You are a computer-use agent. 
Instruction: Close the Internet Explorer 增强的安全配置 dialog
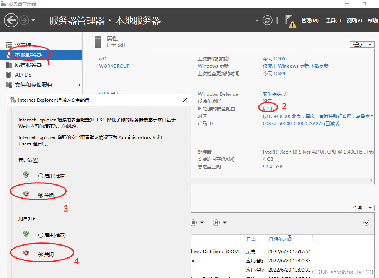click(x=185, y=100)
